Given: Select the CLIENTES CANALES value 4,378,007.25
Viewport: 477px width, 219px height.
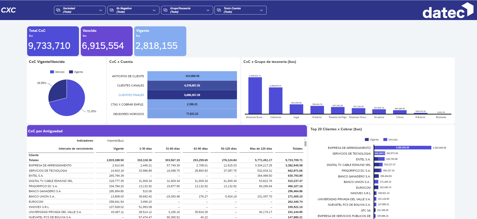Looking at the screenshot, I should [192, 85].
